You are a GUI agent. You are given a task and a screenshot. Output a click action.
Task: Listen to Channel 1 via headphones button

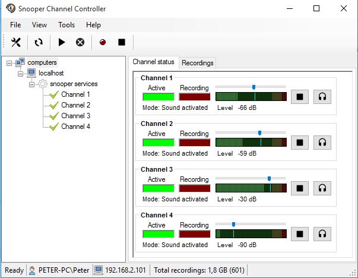(322, 97)
